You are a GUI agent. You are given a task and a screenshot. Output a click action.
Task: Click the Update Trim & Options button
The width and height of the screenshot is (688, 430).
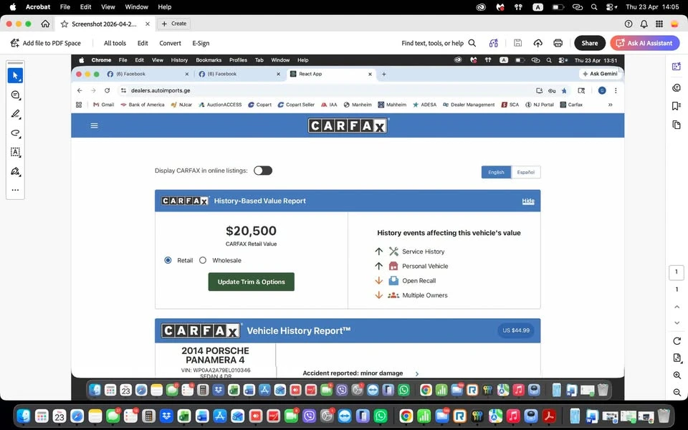point(252,282)
